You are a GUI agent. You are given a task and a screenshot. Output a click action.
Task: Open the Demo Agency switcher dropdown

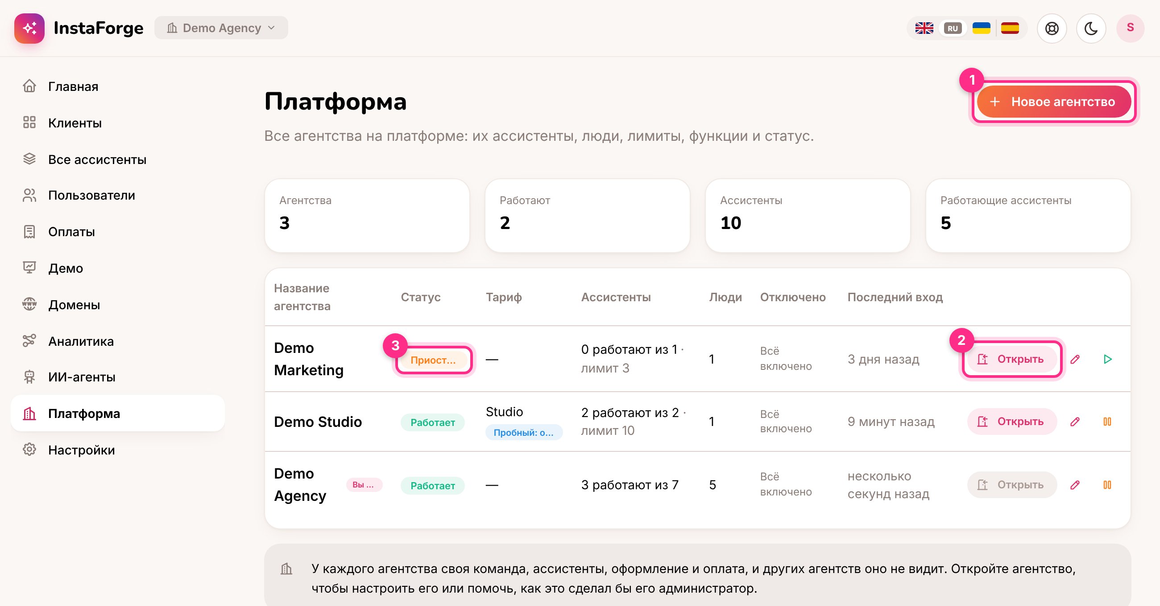(x=221, y=28)
